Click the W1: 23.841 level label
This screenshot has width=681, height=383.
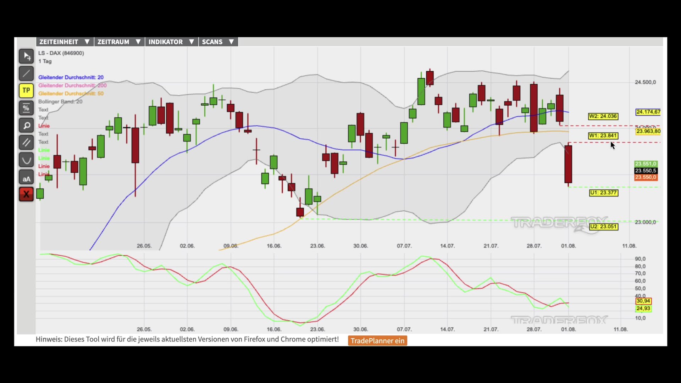click(x=603, y=135)
